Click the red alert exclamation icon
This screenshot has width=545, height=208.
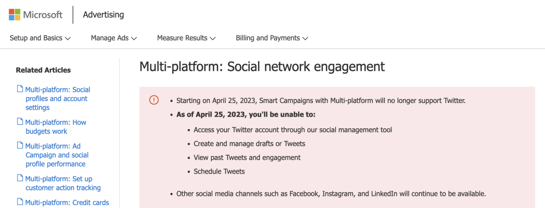pos(154,100)
